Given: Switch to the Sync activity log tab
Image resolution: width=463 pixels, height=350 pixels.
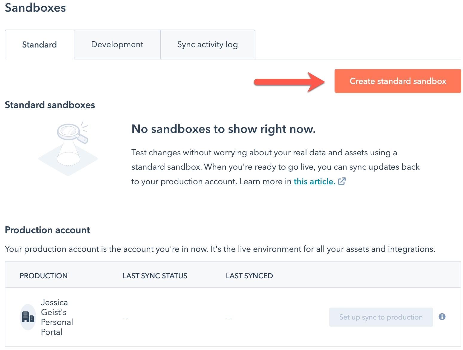Looking at the screenshot, I should point(208,44).
